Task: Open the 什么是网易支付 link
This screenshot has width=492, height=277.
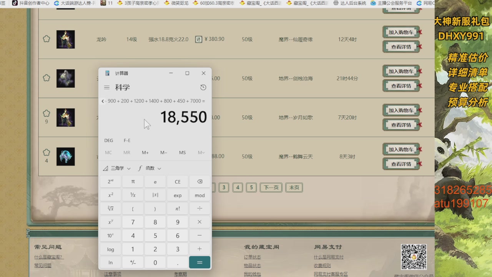Action: click(329, 257)
